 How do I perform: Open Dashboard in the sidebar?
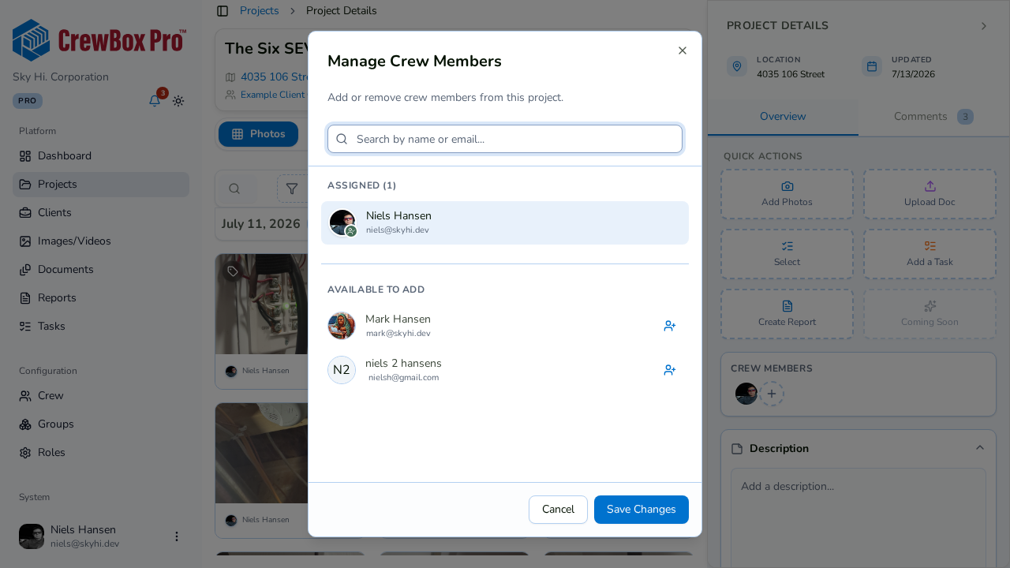(101, 156)
